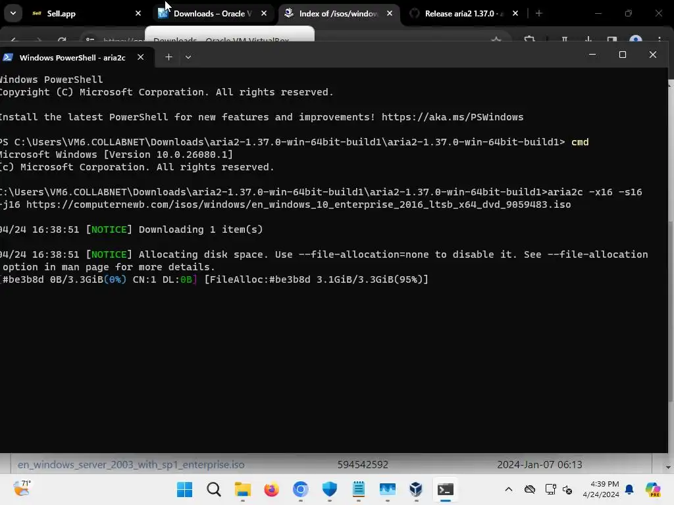This screenshot has width=674, height=505.
Task: Close the Index of /isos tab
Action: coord(390,14)
